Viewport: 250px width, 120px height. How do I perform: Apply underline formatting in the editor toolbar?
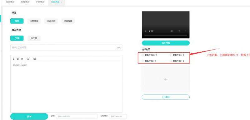click(x=22, y=59)
